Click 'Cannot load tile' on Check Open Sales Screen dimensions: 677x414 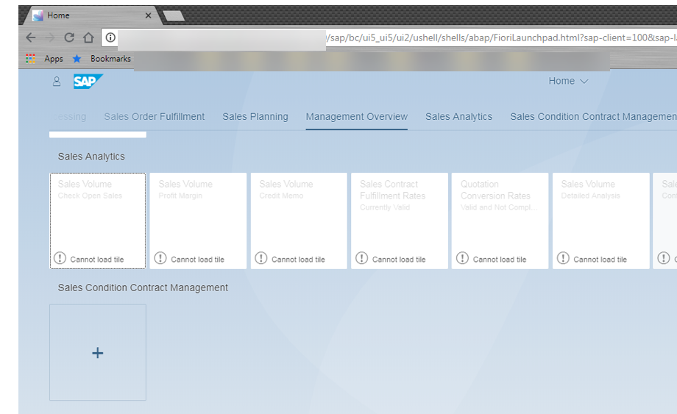click(x=96, y=260)
